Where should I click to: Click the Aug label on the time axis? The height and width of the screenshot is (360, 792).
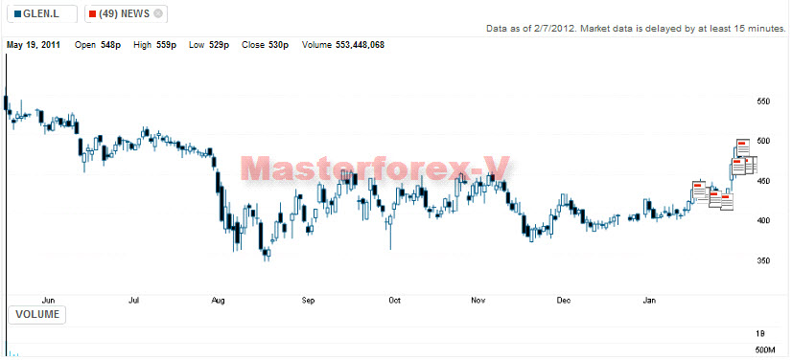click(218, 301)
